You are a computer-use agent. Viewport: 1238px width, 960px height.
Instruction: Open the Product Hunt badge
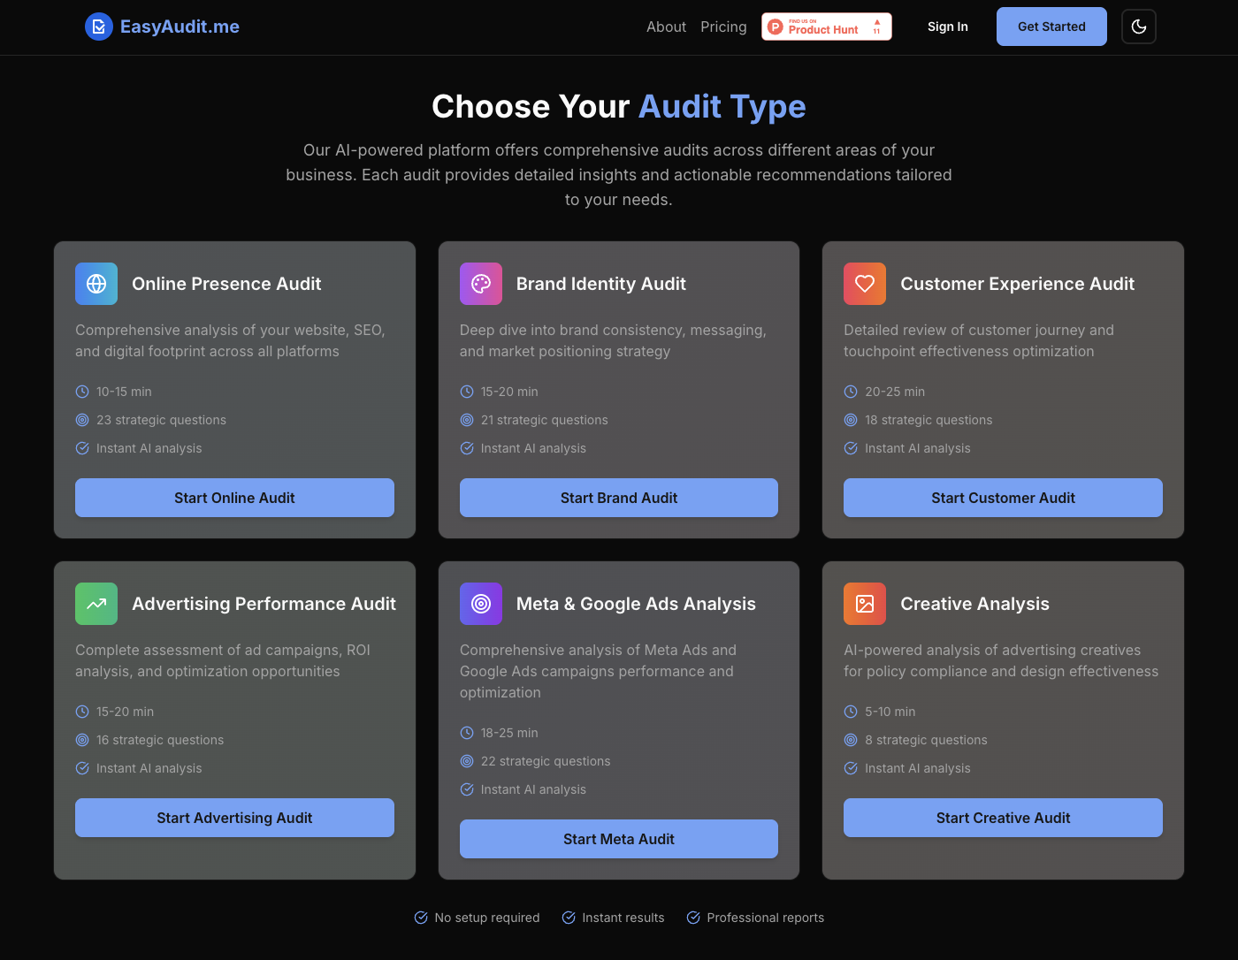coord(827,27)
